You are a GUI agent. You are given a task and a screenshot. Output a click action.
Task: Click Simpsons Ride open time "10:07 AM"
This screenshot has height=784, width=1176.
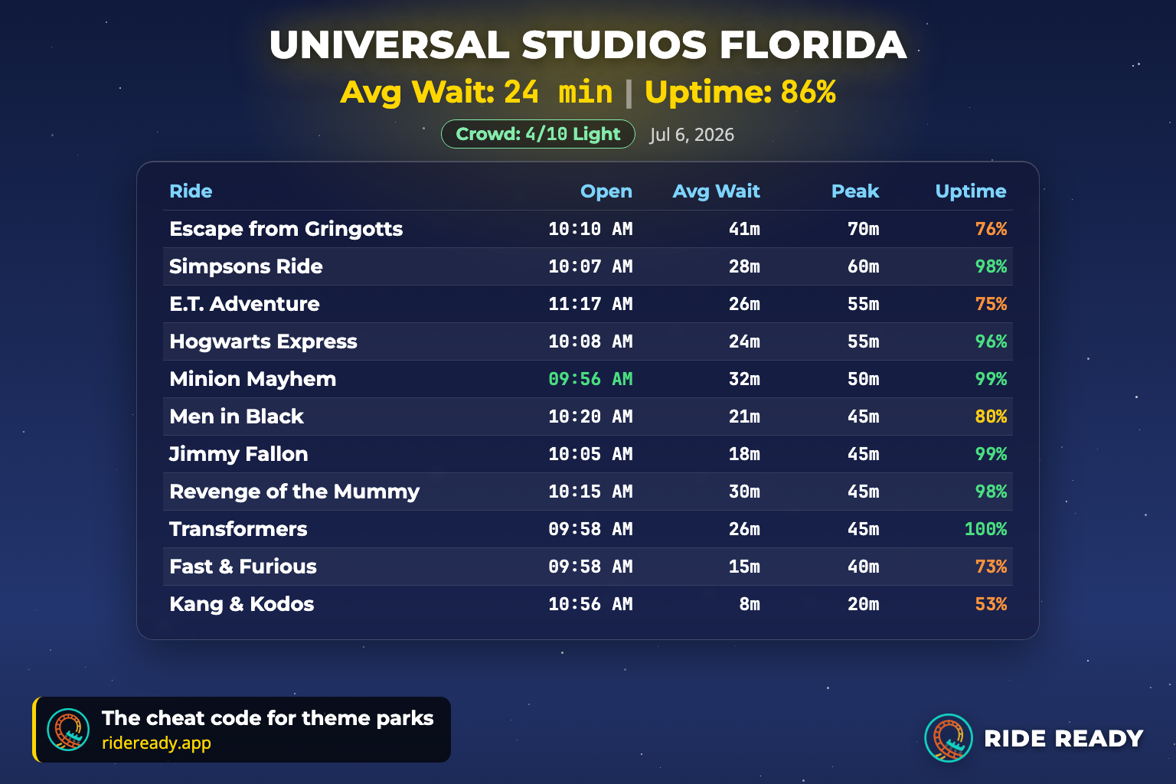(x=590, y=266)
